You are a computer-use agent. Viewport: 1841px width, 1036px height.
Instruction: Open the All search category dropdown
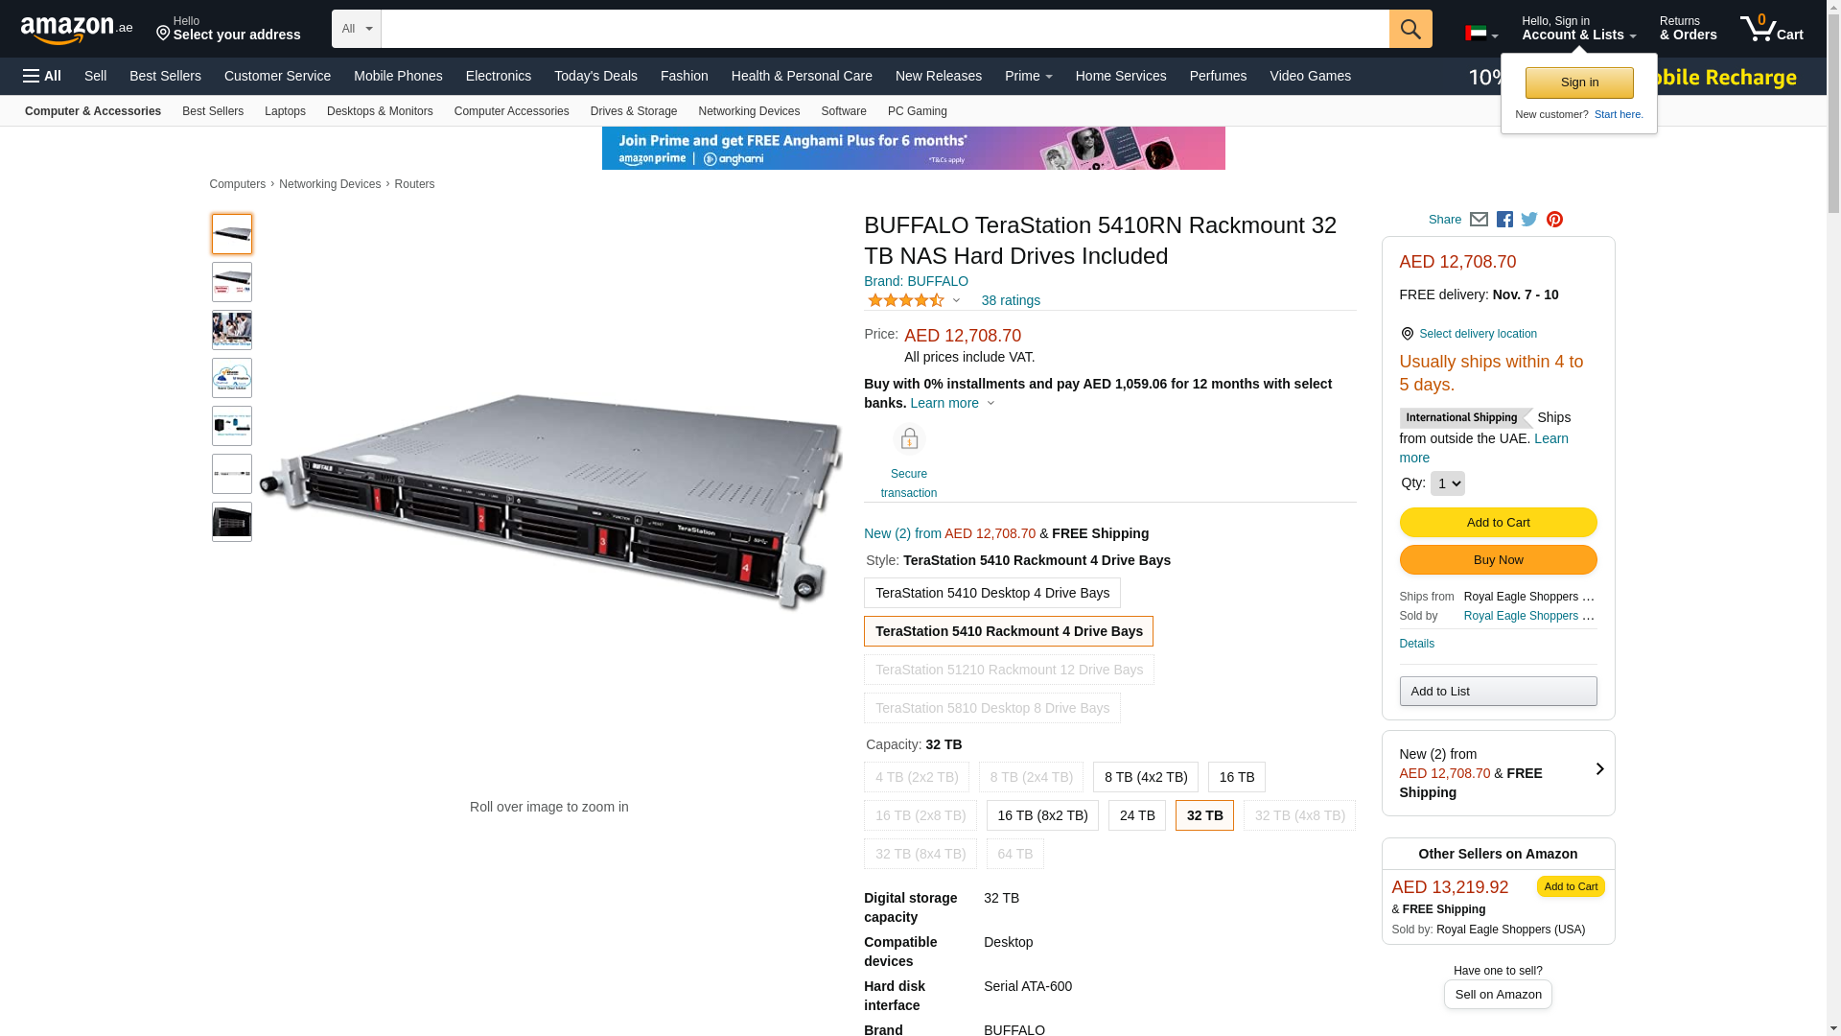coord(356,29)
